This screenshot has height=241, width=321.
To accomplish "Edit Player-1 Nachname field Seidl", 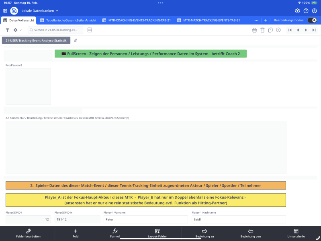I will click(x=239, y=219).
